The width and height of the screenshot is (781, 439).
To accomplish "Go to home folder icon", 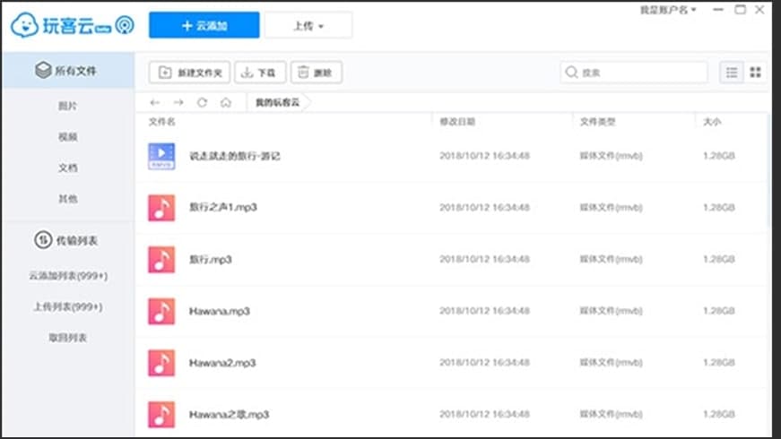I will [226, 102].
